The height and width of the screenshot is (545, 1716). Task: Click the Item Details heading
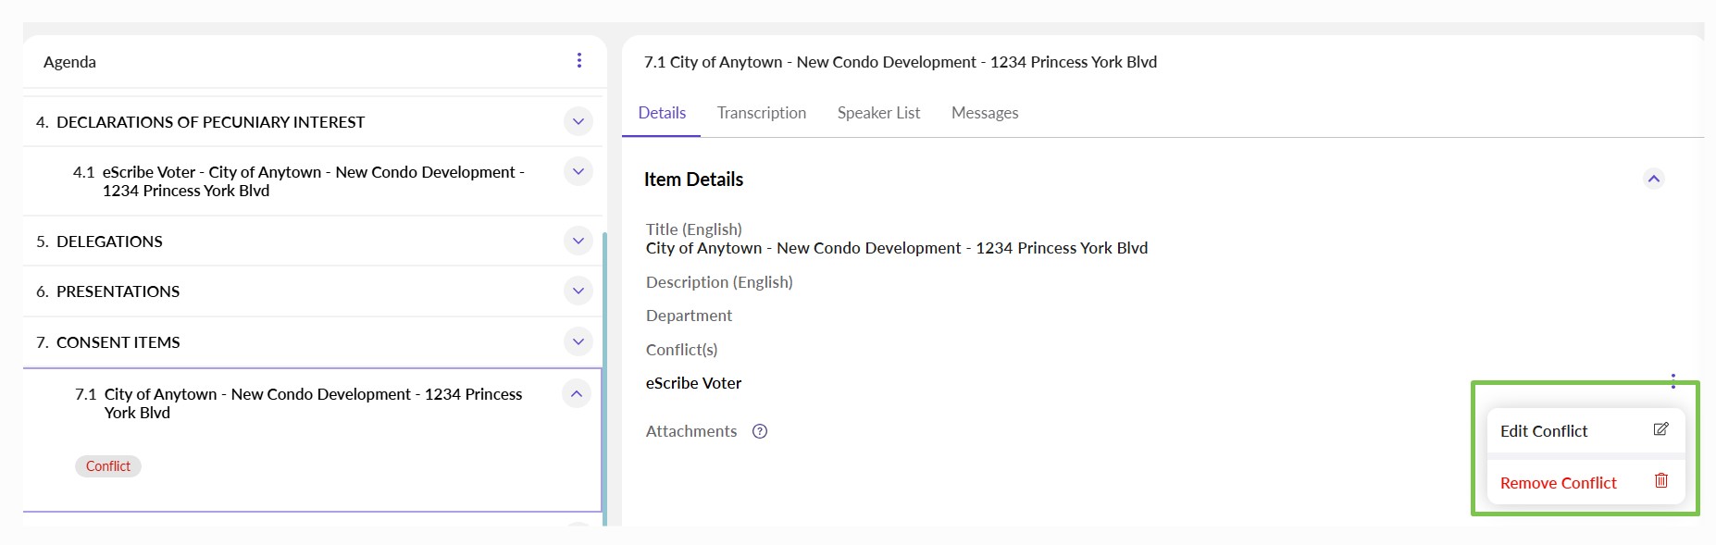coord(694,180)
